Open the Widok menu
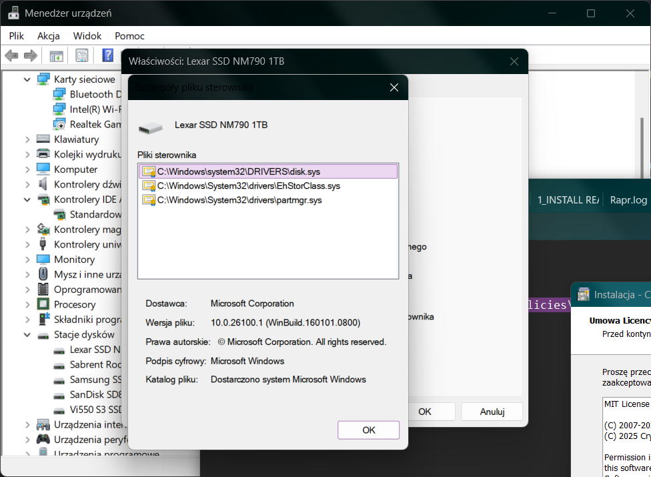Image resolution: width=651 pixels, height=477 pixels. [87, 36]
